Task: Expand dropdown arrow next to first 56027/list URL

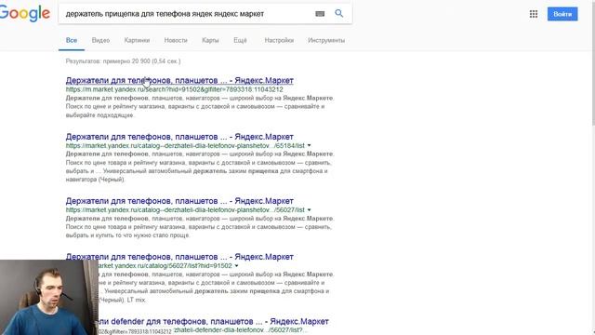Action: tap(310, 209)
